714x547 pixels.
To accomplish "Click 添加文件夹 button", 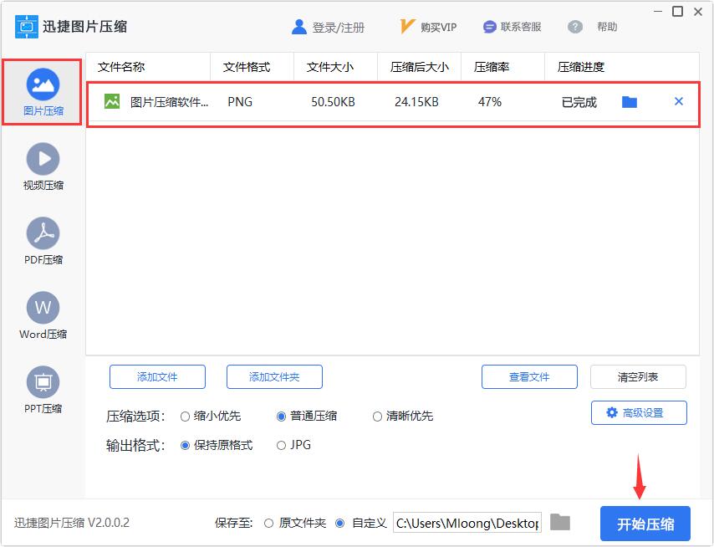I will (x=274, y=377).
